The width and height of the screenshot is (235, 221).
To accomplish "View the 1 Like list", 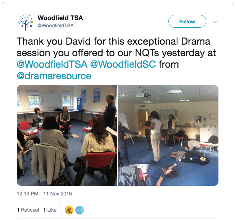I will [50, 210].
